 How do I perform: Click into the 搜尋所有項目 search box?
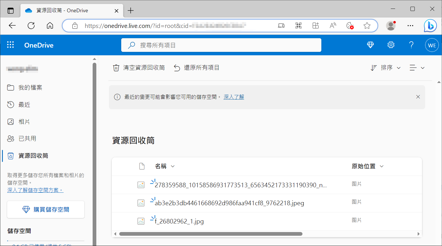[221, 45]
